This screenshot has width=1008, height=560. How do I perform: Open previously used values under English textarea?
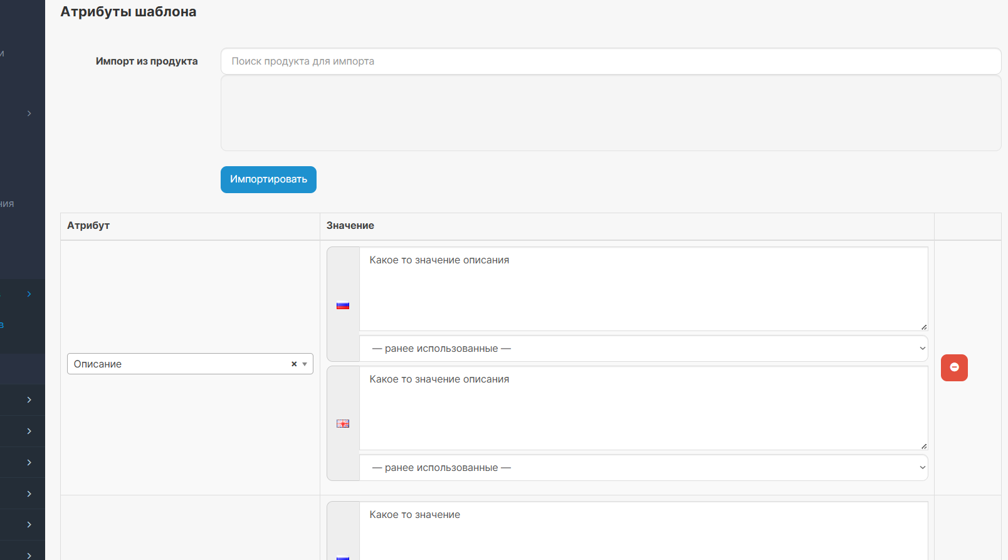(643, 468)
